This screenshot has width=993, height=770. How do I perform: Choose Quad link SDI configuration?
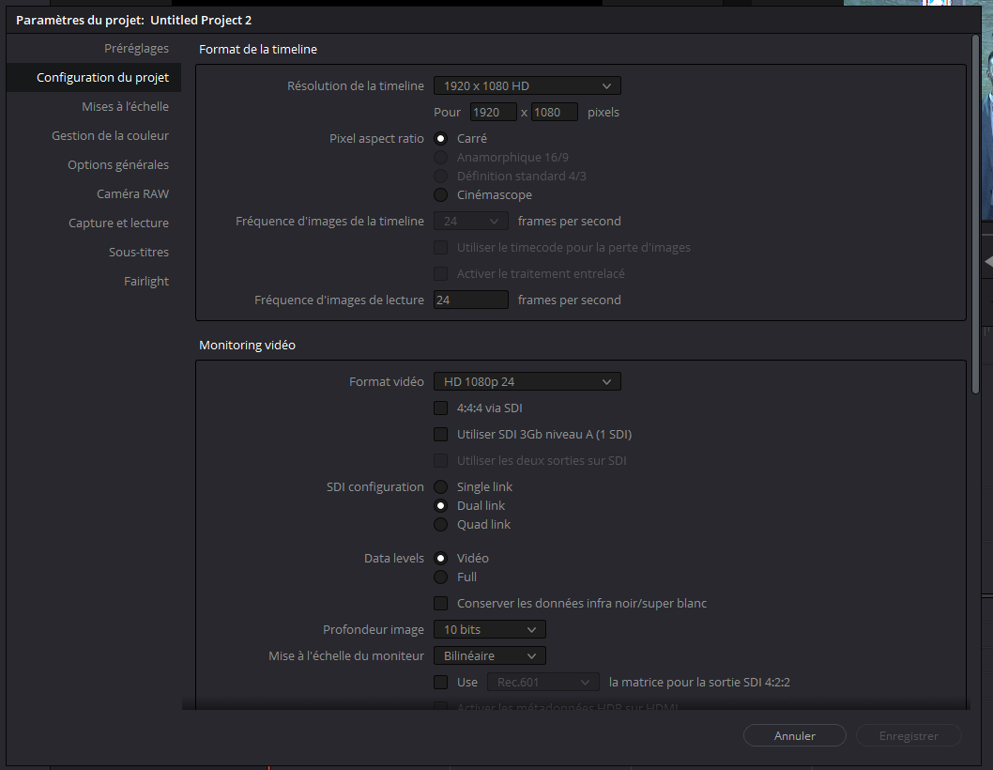coord(440,525)
